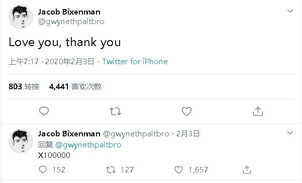View the 803 retweets list
Image resolution: width=302 pixels, height=183 pixels.
(x=24, y=87)
